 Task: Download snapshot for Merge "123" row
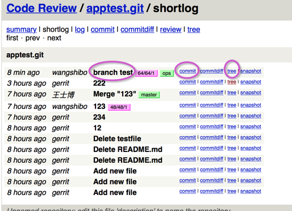(x=251, y=92)
